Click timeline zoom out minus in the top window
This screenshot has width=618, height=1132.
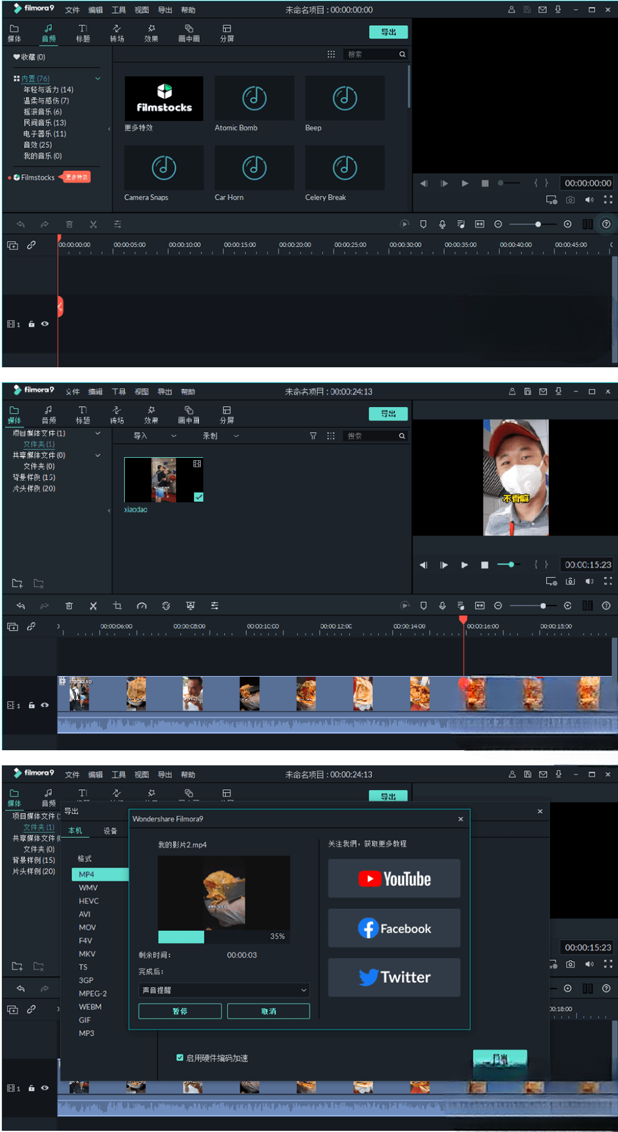pyautogui.click(x=498, y=224)
